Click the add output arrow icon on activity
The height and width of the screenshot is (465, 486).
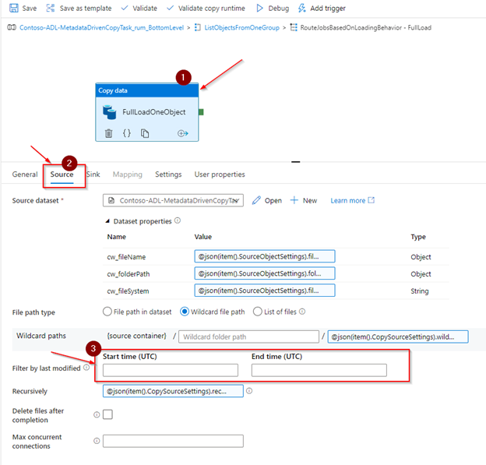(x=182, y=133)
